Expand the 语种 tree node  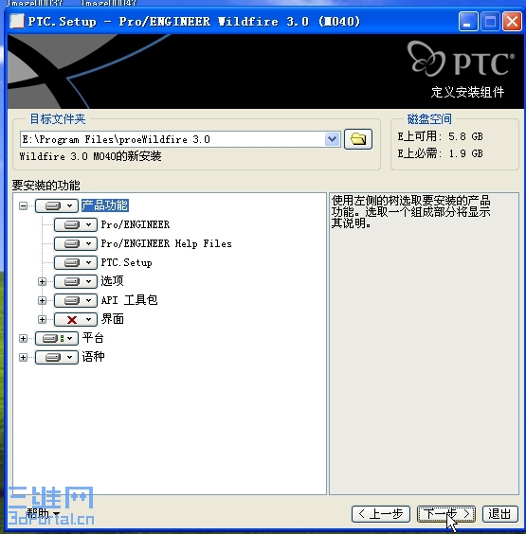(23, 357)
